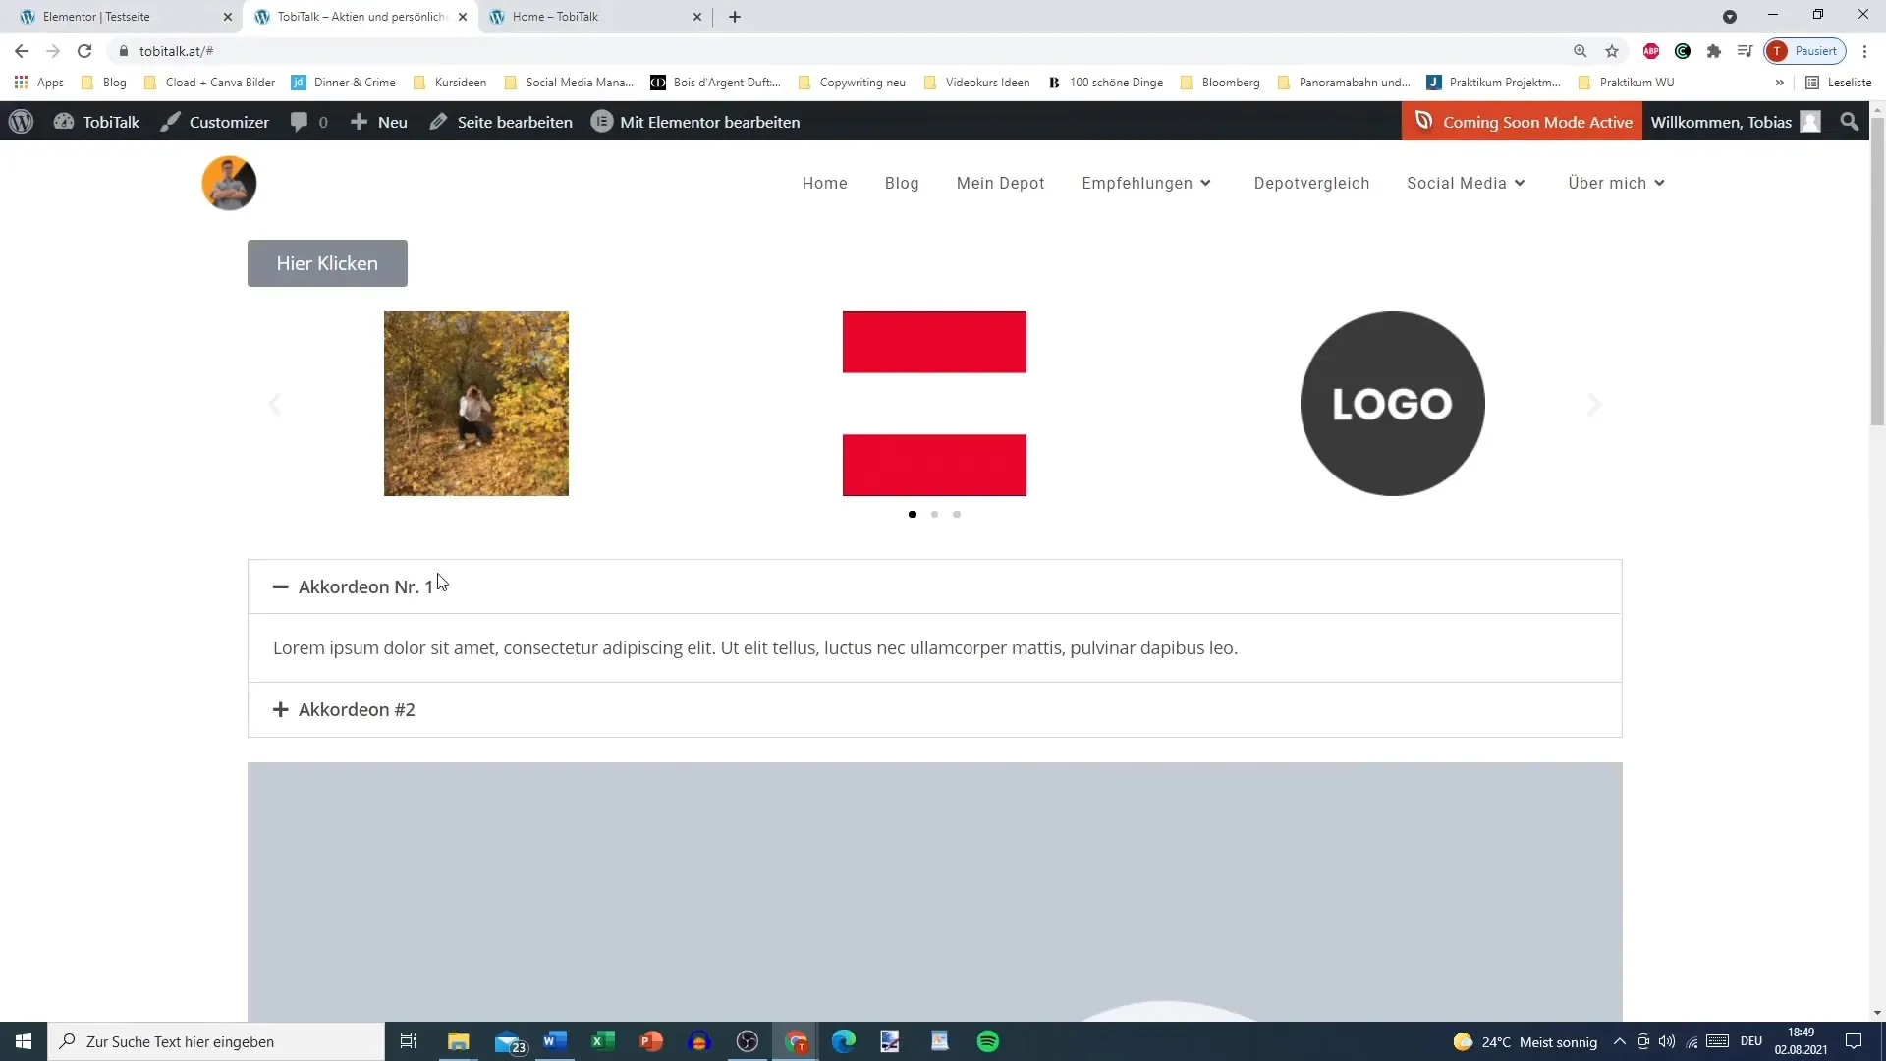Open Excel from taskbar

tap(603, 1041)
